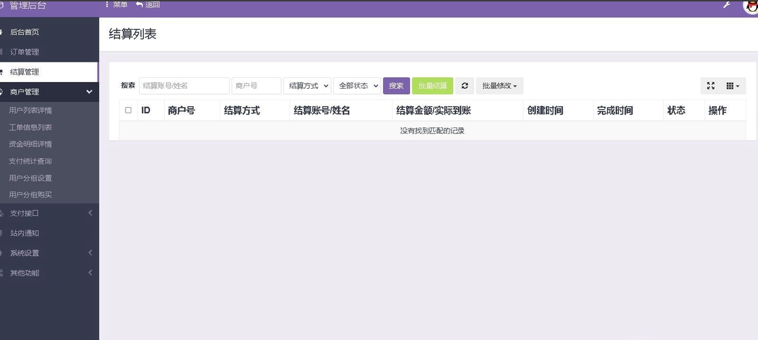Open the user avatar in top corner

pos(751,6)
